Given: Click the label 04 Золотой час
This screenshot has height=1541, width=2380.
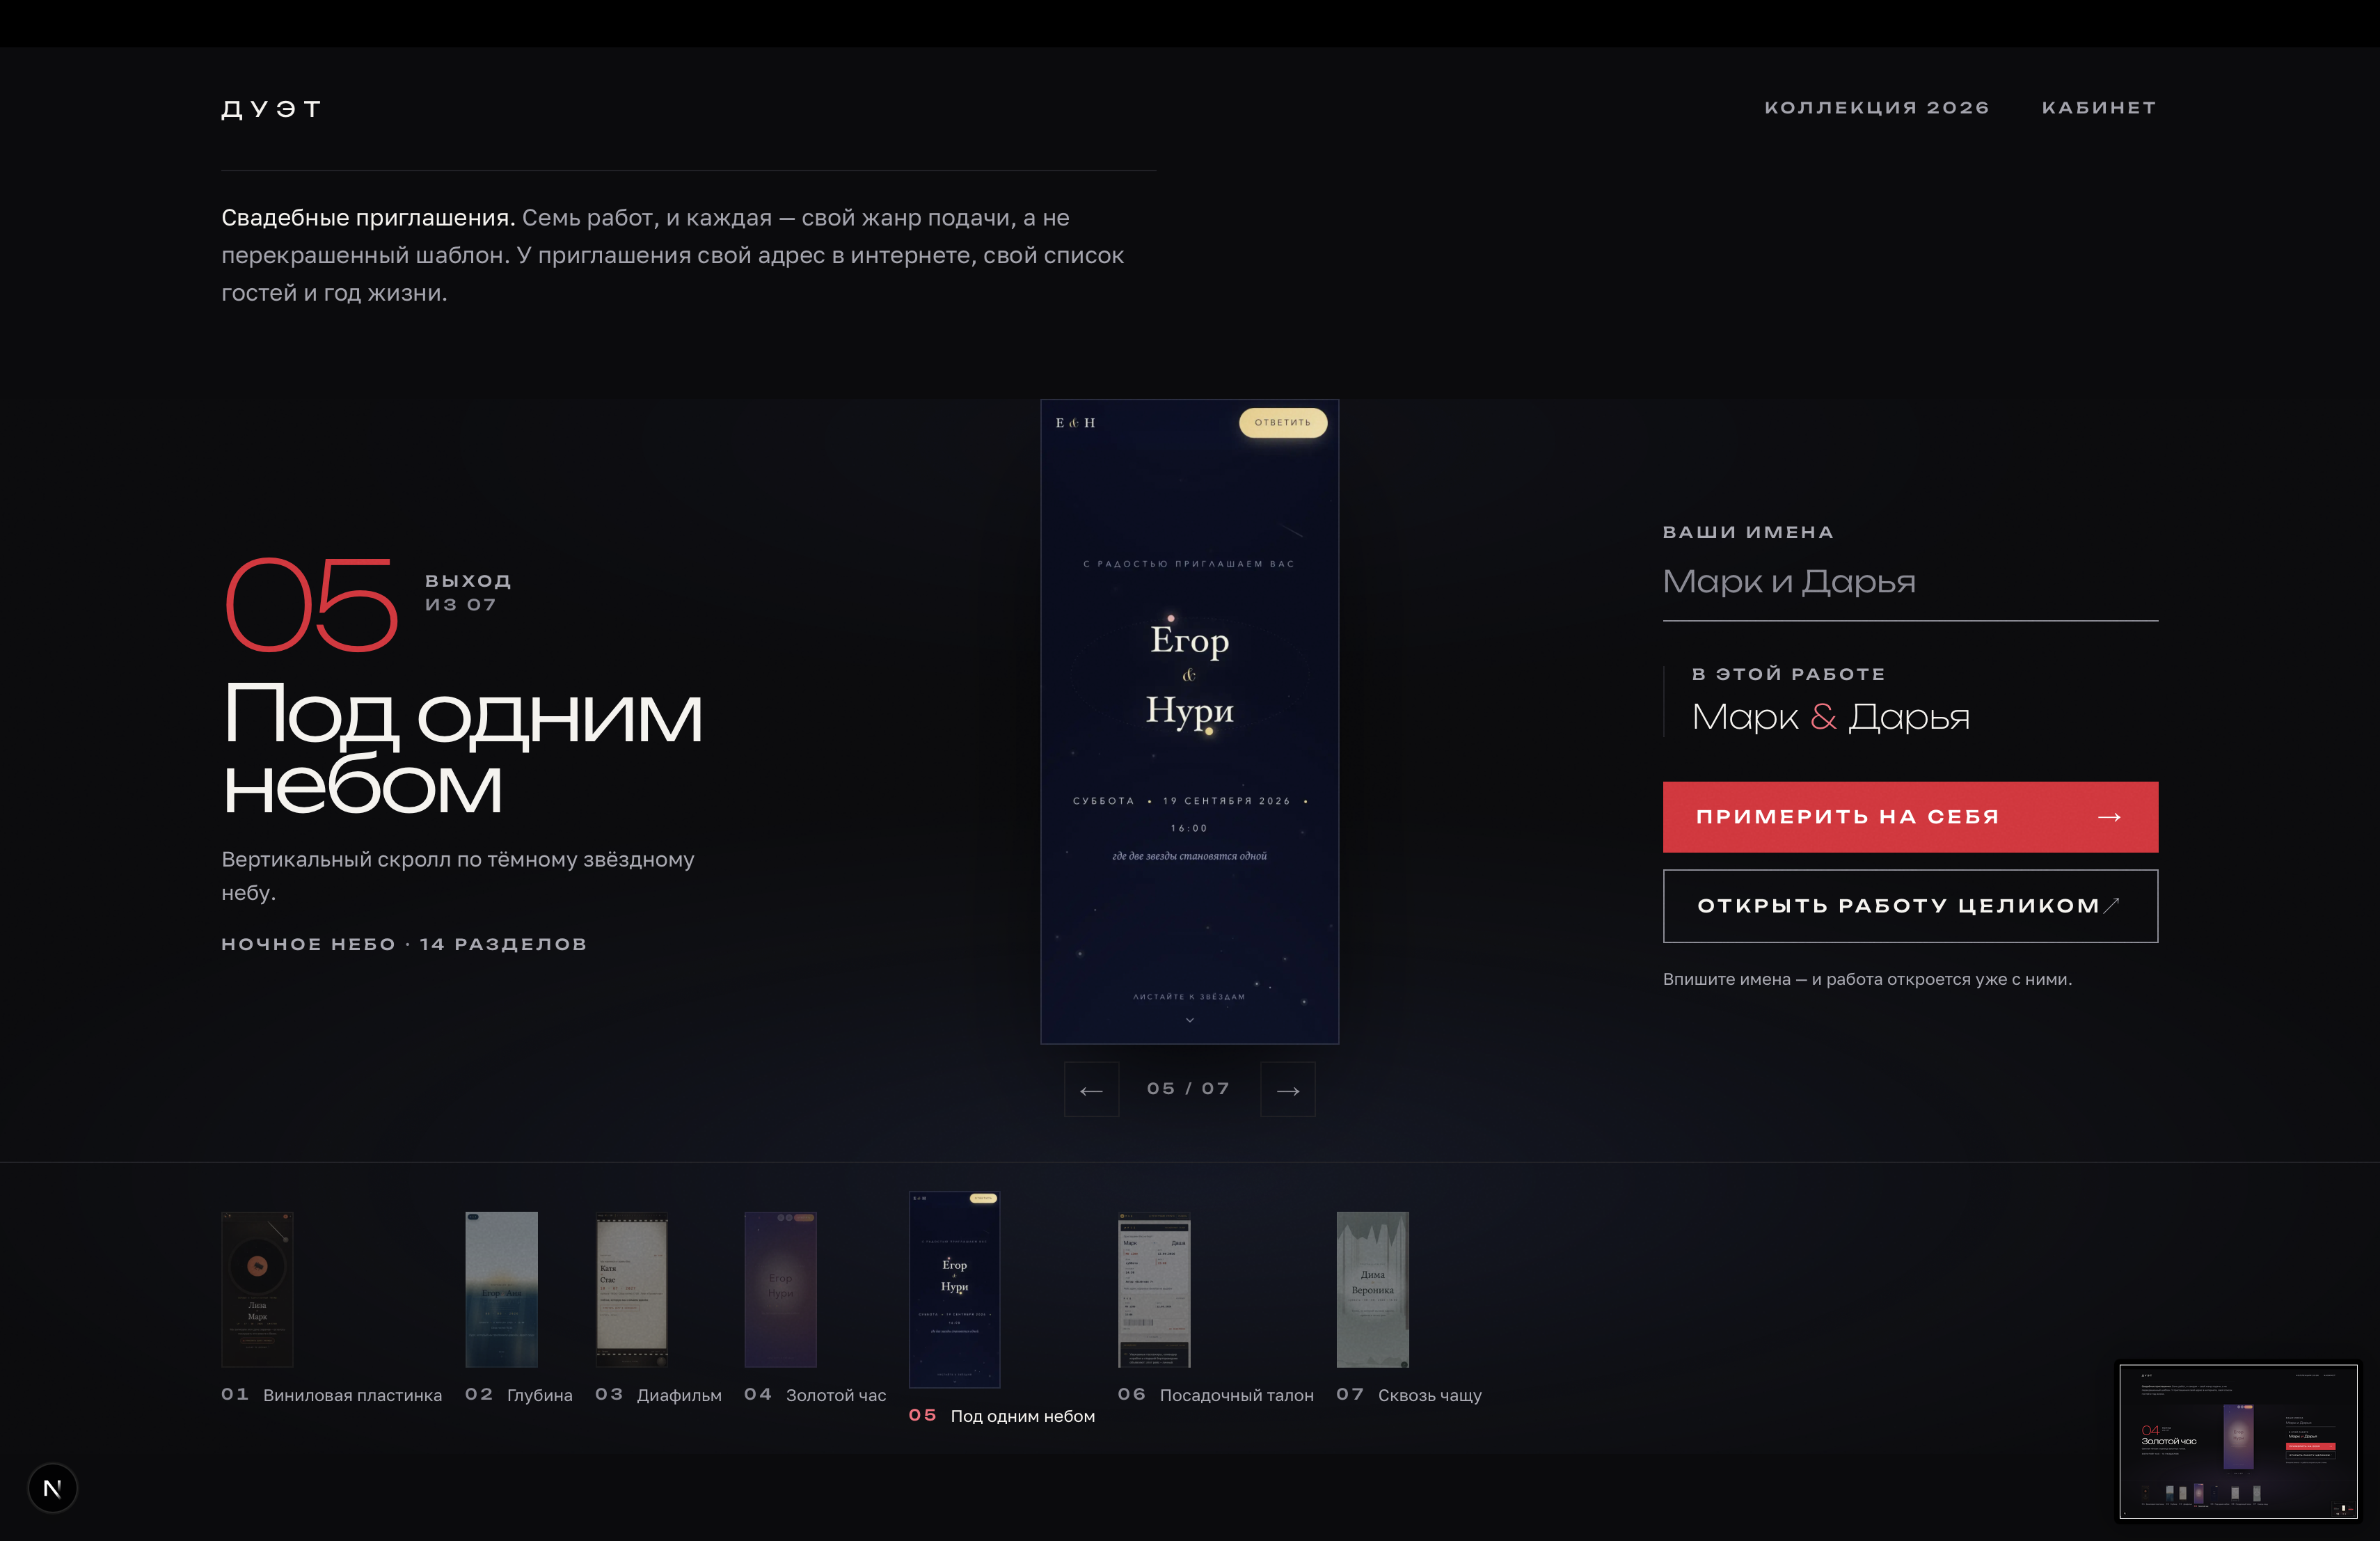Looking at the screenshot, I should click(815, 1395).
